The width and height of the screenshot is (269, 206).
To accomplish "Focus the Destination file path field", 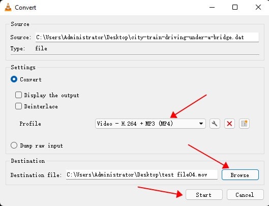I will [x=142, y=175].
